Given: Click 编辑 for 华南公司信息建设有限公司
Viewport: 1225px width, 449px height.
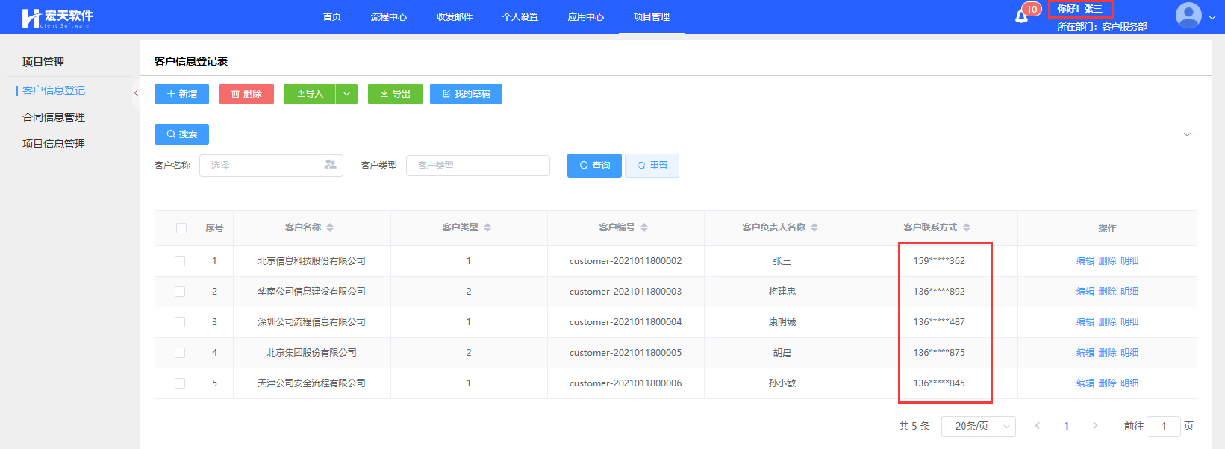Looking at the screenshot, I should [1085, 292].
